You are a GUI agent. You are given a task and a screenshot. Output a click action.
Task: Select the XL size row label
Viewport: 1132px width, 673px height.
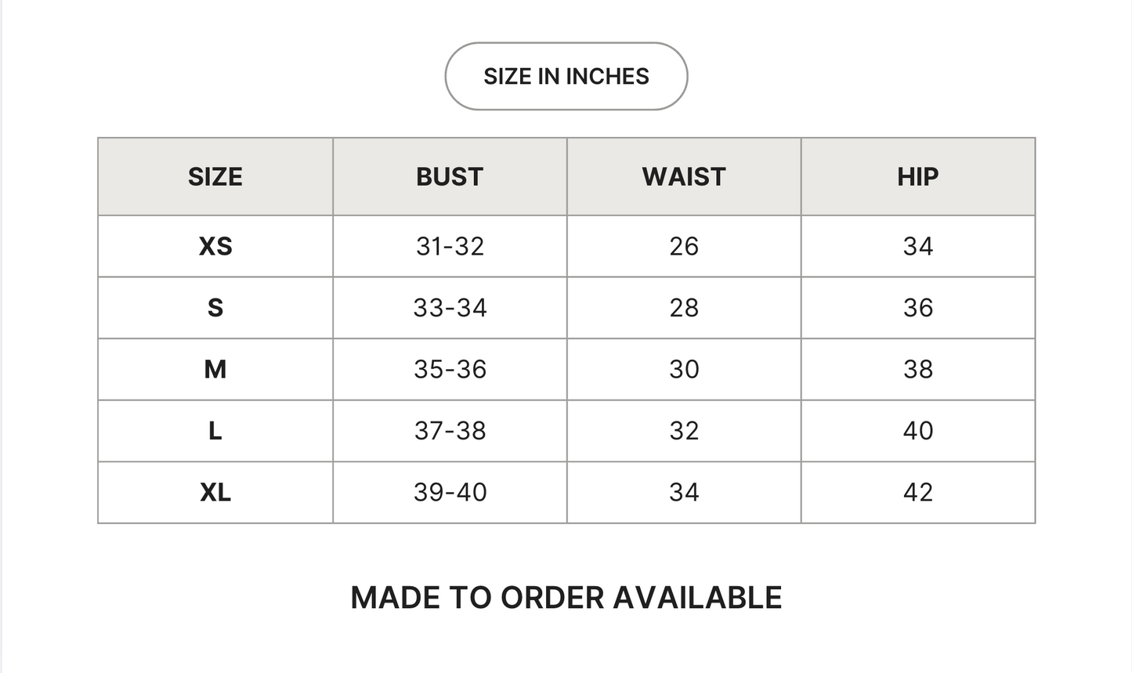[215, 492]
